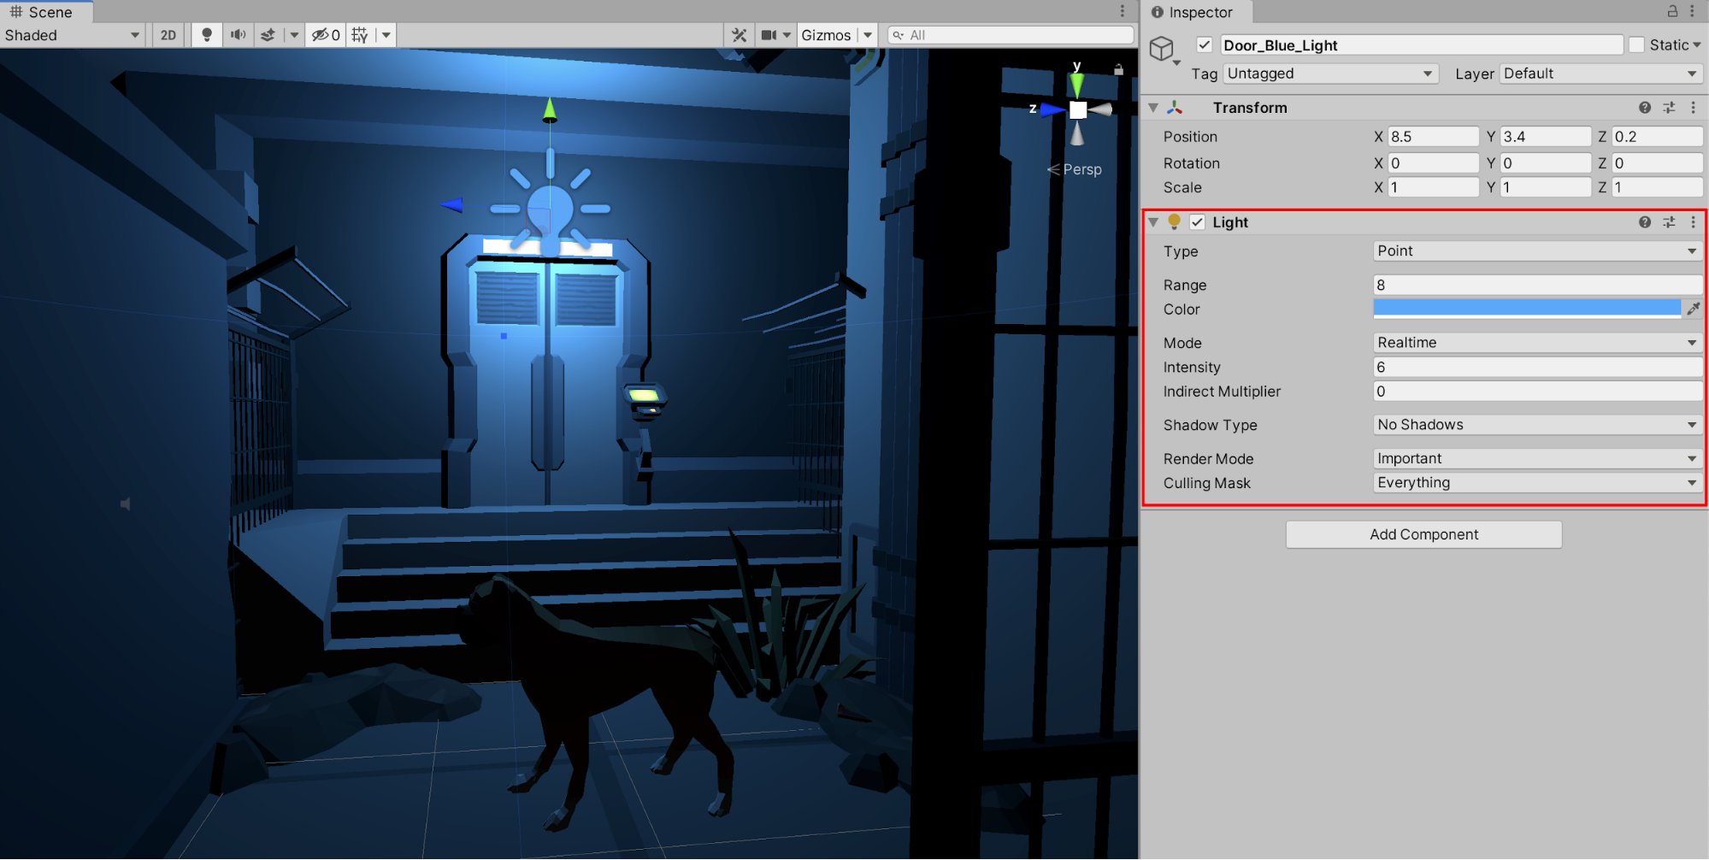1709x860 pixels.
Task: Collapse the Transform component section
Action: [1153, 108]
